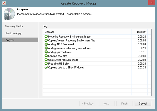Image resolution: width=157 pixels, height=111 pixels.
Task: Click the in-progress play icon for Copying data
Action: [46, 68]
